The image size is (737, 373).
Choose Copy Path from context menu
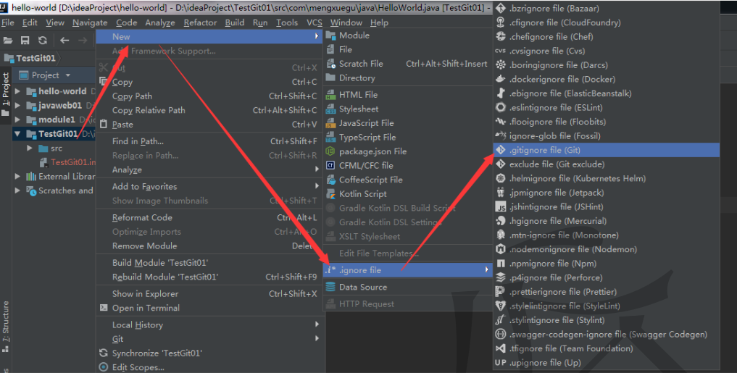click(132, 96)
